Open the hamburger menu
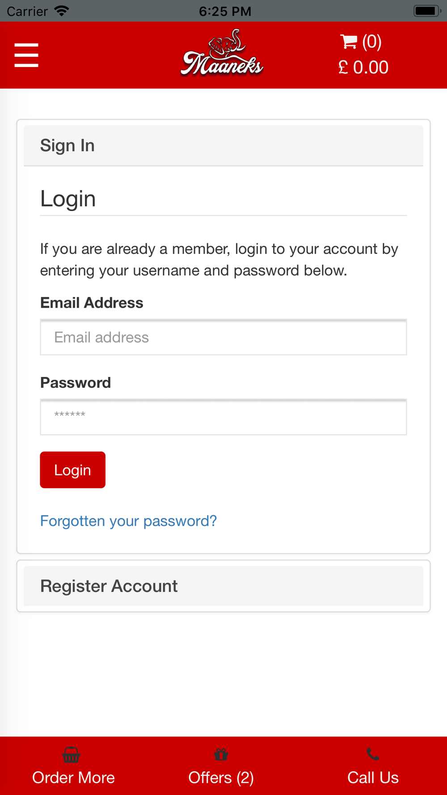 [26, 55]
